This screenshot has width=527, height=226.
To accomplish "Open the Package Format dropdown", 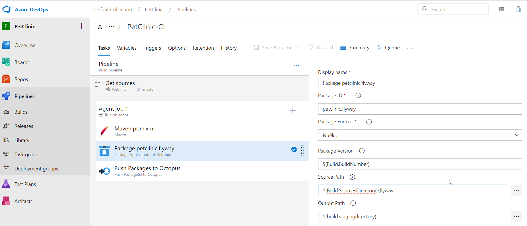I will click(x=420, y=135).
